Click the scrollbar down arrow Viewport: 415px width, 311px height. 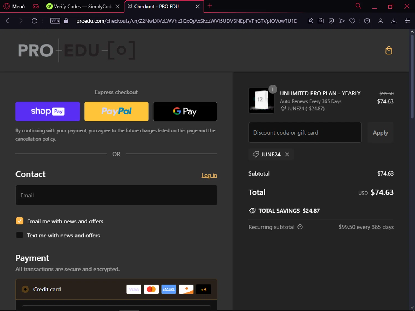pos(412,307)
